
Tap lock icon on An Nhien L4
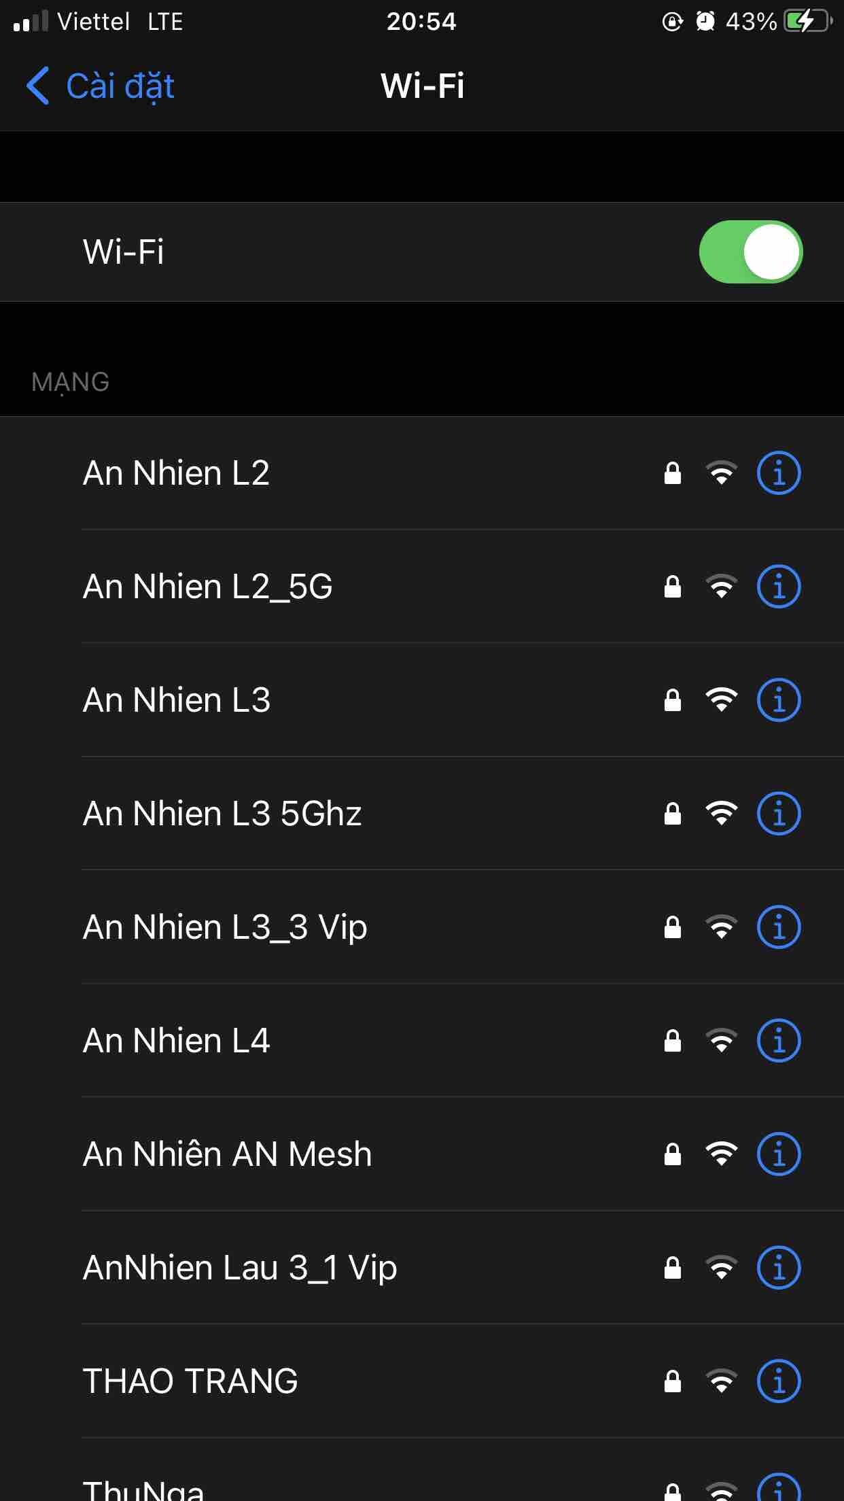673,1041
